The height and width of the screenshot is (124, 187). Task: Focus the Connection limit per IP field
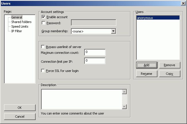(95, 61)
